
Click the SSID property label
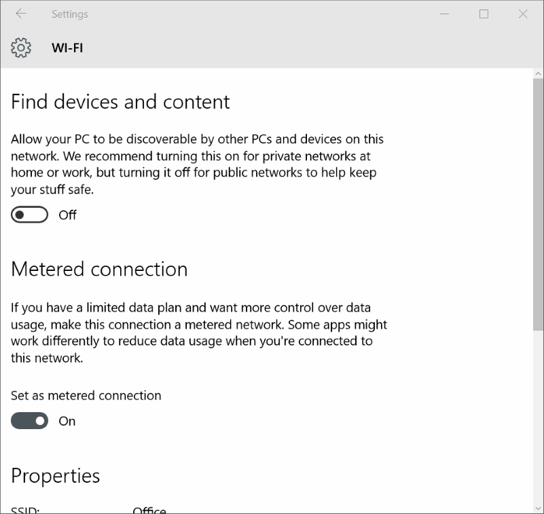pyautogui.click(x=25, y=510)
